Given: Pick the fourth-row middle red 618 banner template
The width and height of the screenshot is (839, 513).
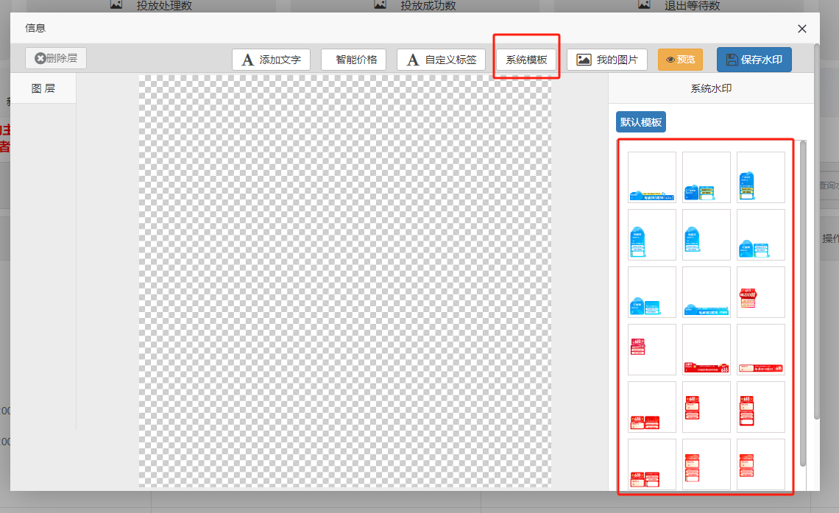Looking at the screenshot, I should point(707,350).
